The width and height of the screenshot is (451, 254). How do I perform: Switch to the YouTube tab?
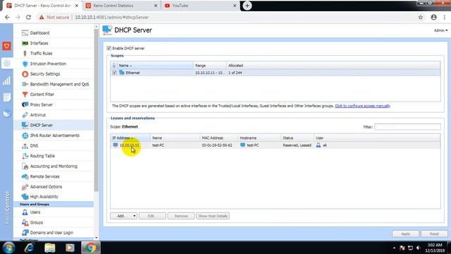click(x=200, y=6)
